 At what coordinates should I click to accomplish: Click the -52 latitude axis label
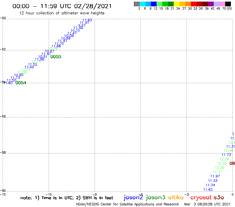point(3,49)
